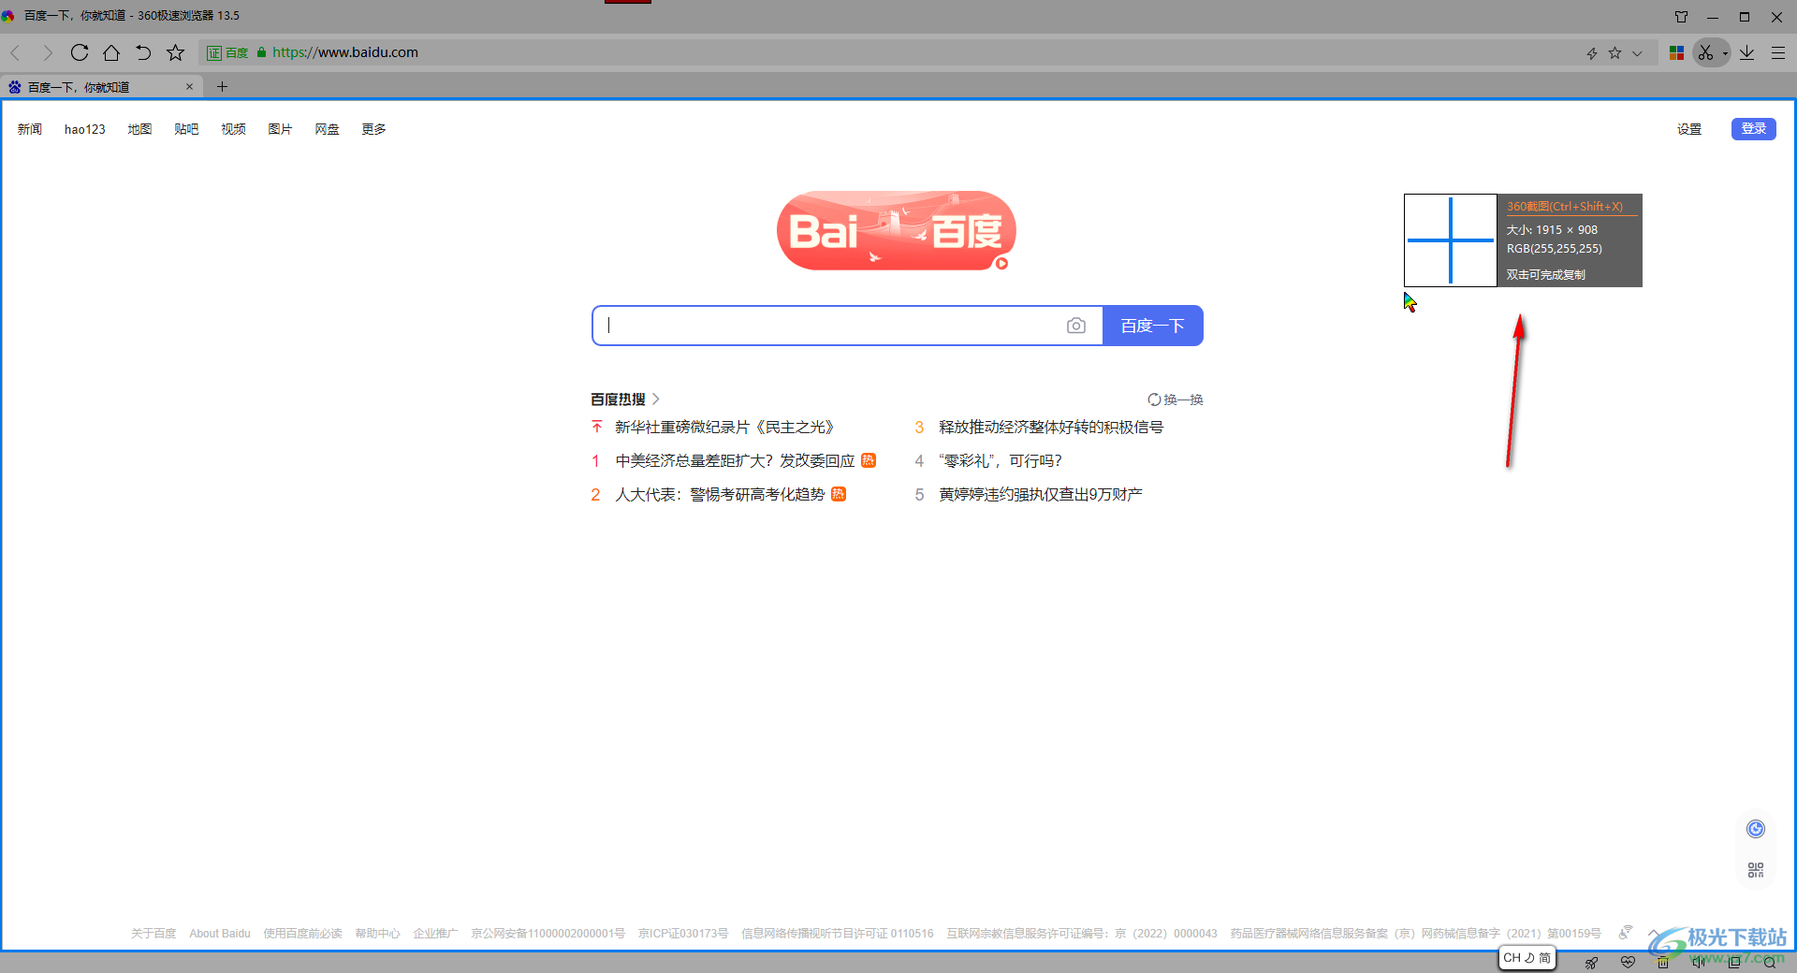Open the 使用百度前必读 footer link
This screenshot has width=1797, height=973.
pyautogui.click(x=302, y=934)
